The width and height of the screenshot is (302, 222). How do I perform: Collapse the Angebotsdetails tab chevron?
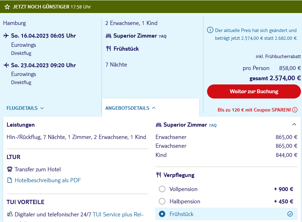coord(154,108)
